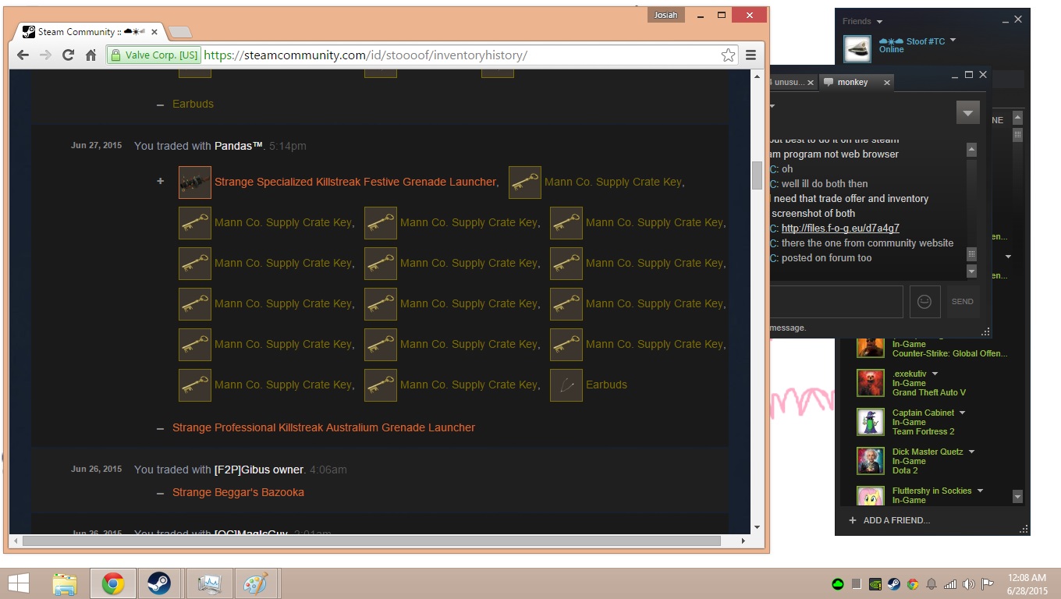The image size is (1061, 599).
Task: Switch to the monkey chat tab
Action: click(x=852, y=82)
